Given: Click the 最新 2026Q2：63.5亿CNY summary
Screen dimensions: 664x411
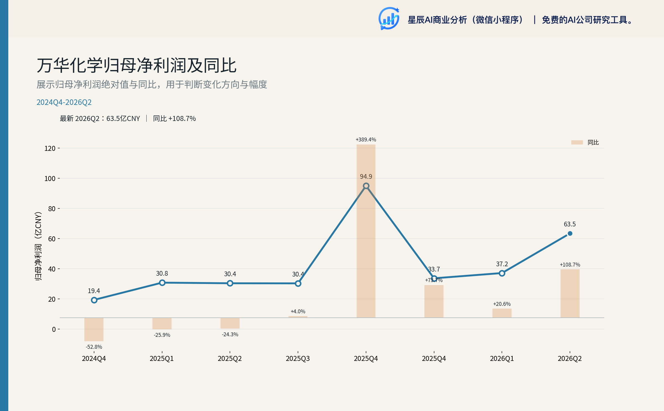Looking at the screenshot, I should 100,118.
